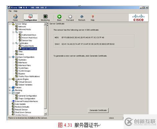The image size is (157, 129).
Task: Open the Help question mark icon
Action: (x=92, y=18)
